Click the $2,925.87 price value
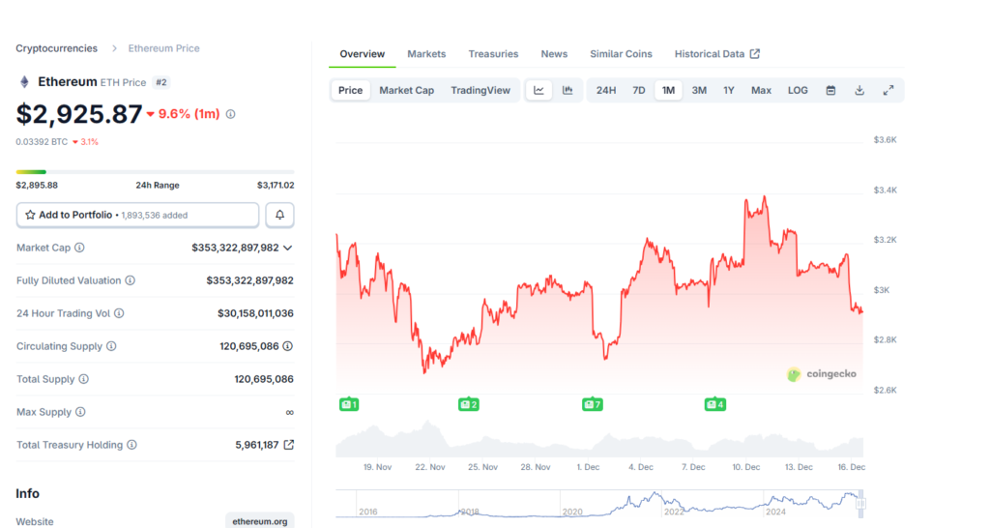The height and width of the screenshot is (528, 990). [79, 114]
